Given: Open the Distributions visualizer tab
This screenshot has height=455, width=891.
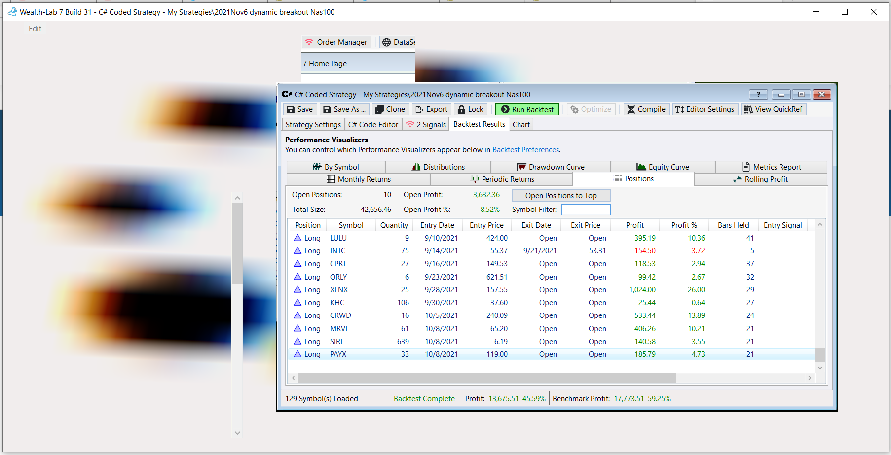Looking at the screenshot, I should 438,167.
